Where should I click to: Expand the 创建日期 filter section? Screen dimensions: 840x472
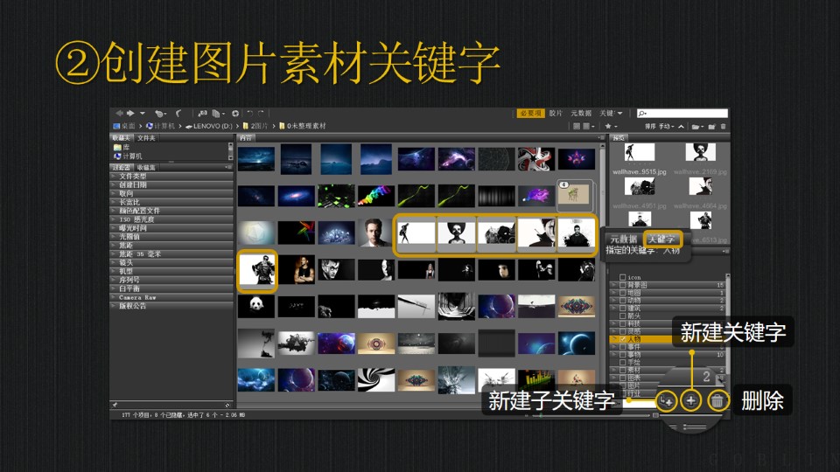pos(115,184)
